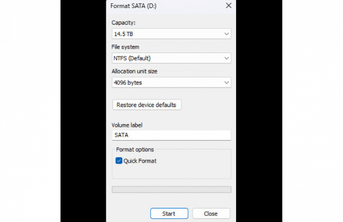Image resolution: width=343 pixels, height=222 pixels.
Task: Expand the 4096 bytes allocation size dropdown
Action: coord(167,83)
